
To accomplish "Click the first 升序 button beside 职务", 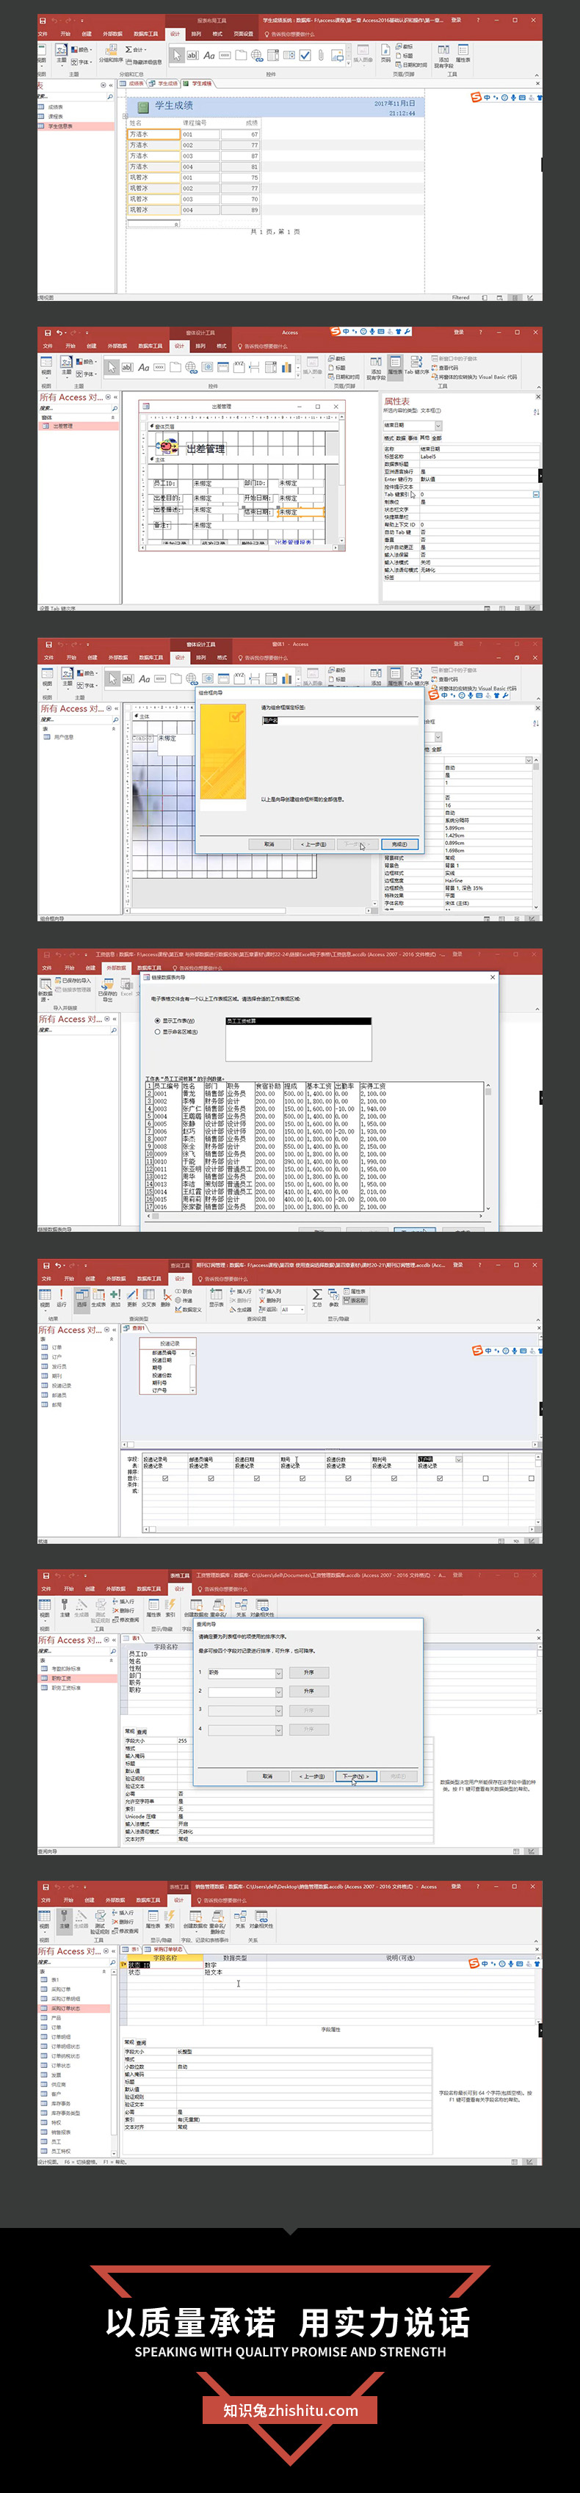I will point(309,1672).
